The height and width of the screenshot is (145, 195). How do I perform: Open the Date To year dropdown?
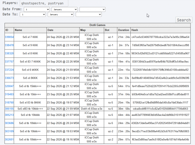[88, 14]
